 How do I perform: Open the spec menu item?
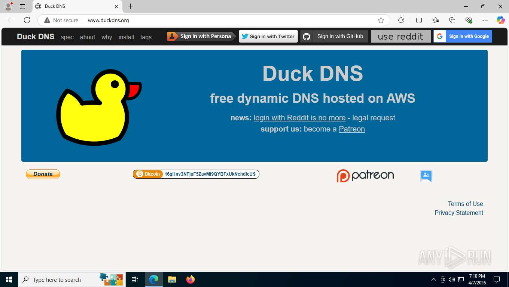pyautogui.click(x=67, y=37)
